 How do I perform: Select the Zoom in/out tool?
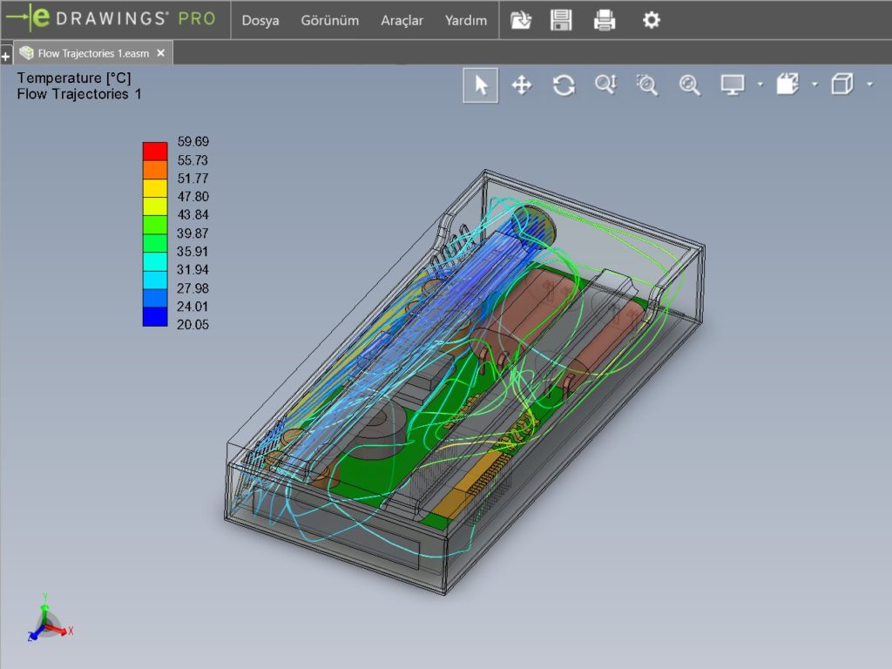tap(605, 84)
